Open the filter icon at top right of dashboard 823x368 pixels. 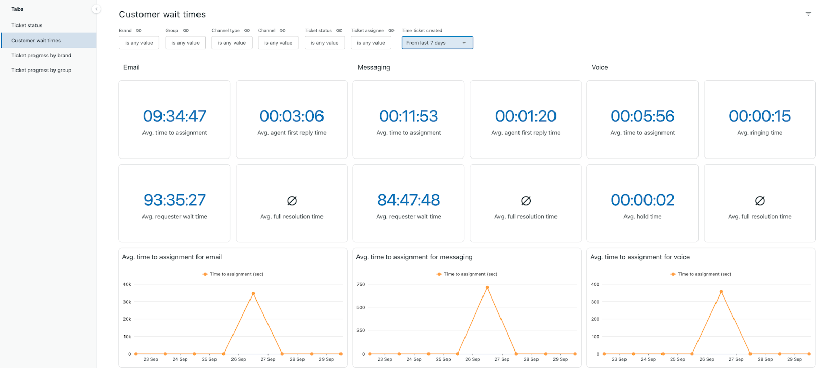pyautogui.click(x=808, y=14)
